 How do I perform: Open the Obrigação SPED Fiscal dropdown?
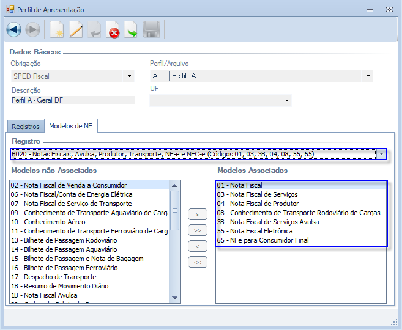tap(128, 76)
